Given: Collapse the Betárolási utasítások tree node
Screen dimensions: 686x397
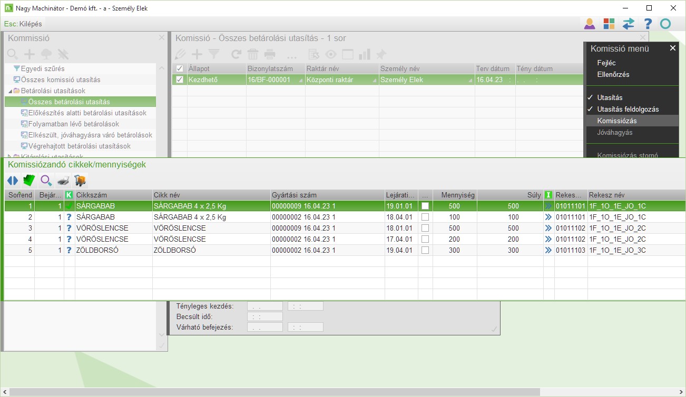Looking at the screenshot, I should coord(9,91).
